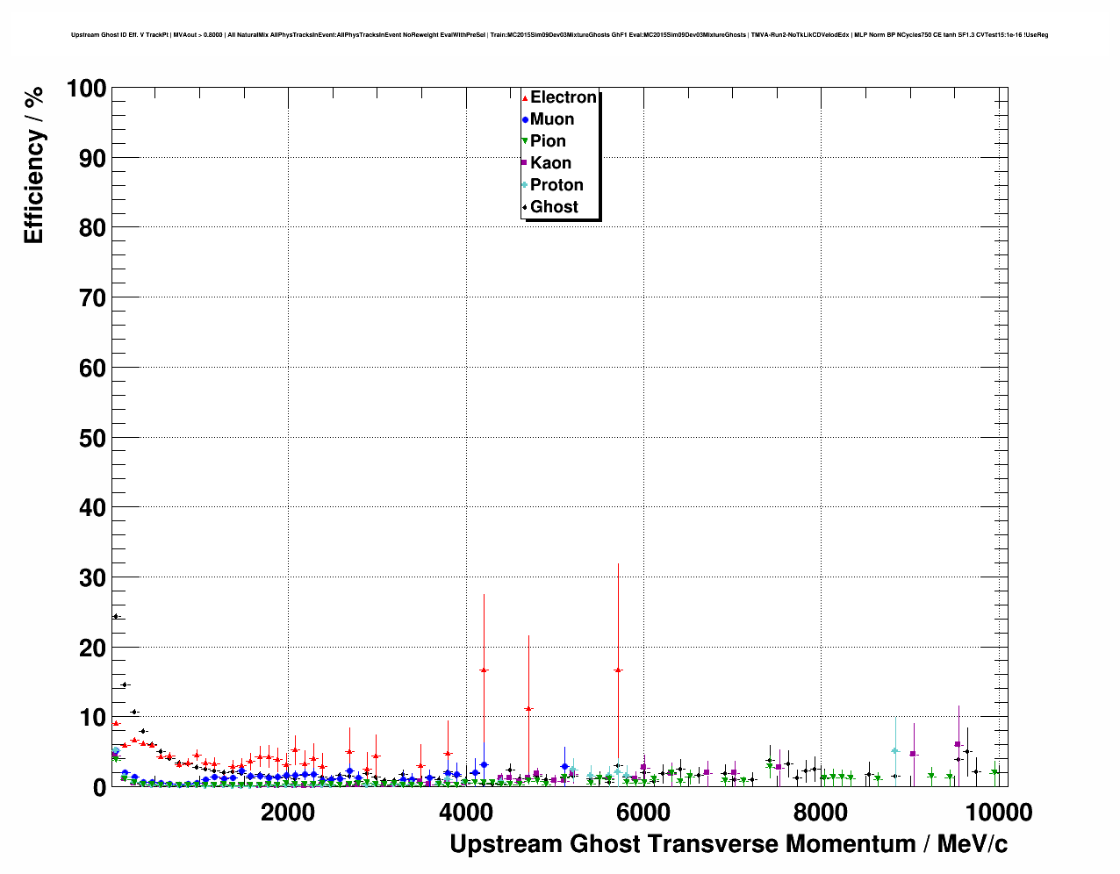Click the highest black Ghost data point near 24%
This screenshot has width=1120, height=874.
[x=115, y=616]
